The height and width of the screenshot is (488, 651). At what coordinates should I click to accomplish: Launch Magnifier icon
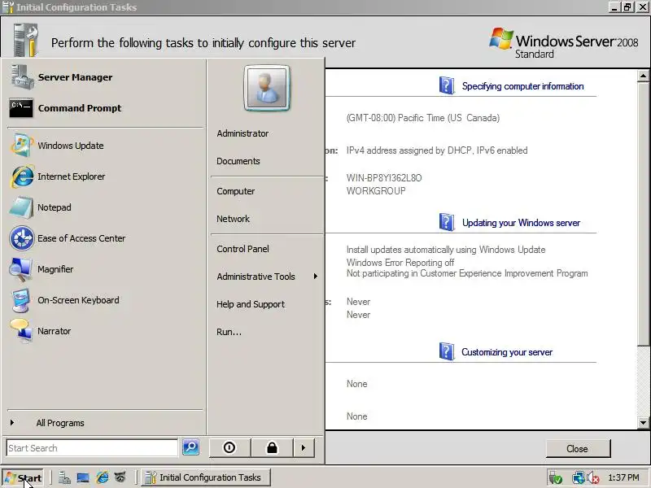coord(21,269)
